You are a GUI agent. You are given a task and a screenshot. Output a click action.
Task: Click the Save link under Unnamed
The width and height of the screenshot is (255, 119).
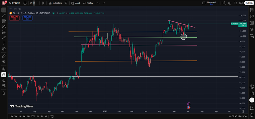211,4
